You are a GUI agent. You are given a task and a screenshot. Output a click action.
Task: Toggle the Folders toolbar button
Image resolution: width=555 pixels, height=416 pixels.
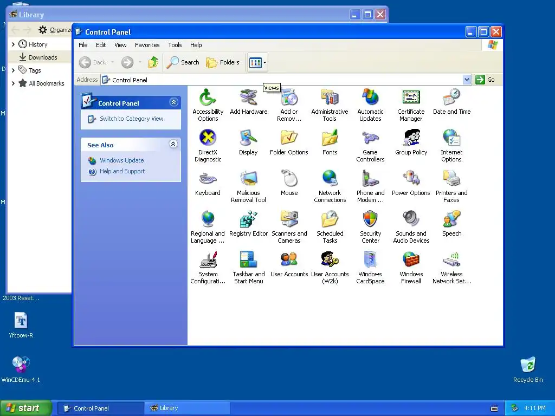coord(223,63)
